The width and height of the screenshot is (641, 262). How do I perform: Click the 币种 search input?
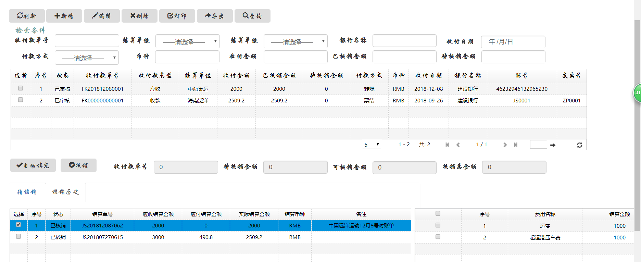[x=187, y=57]
